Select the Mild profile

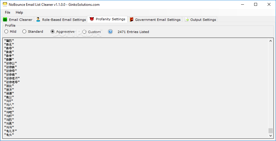point(10,32)
